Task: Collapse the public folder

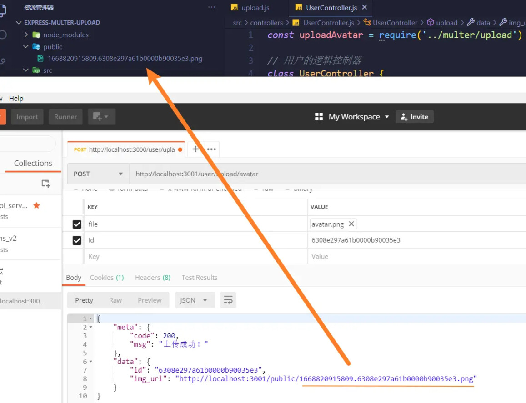Action: point(26,46)
